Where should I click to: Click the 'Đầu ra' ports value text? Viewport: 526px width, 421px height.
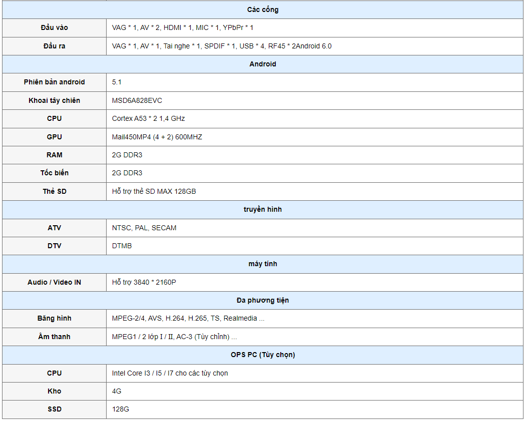coord(222,46)
